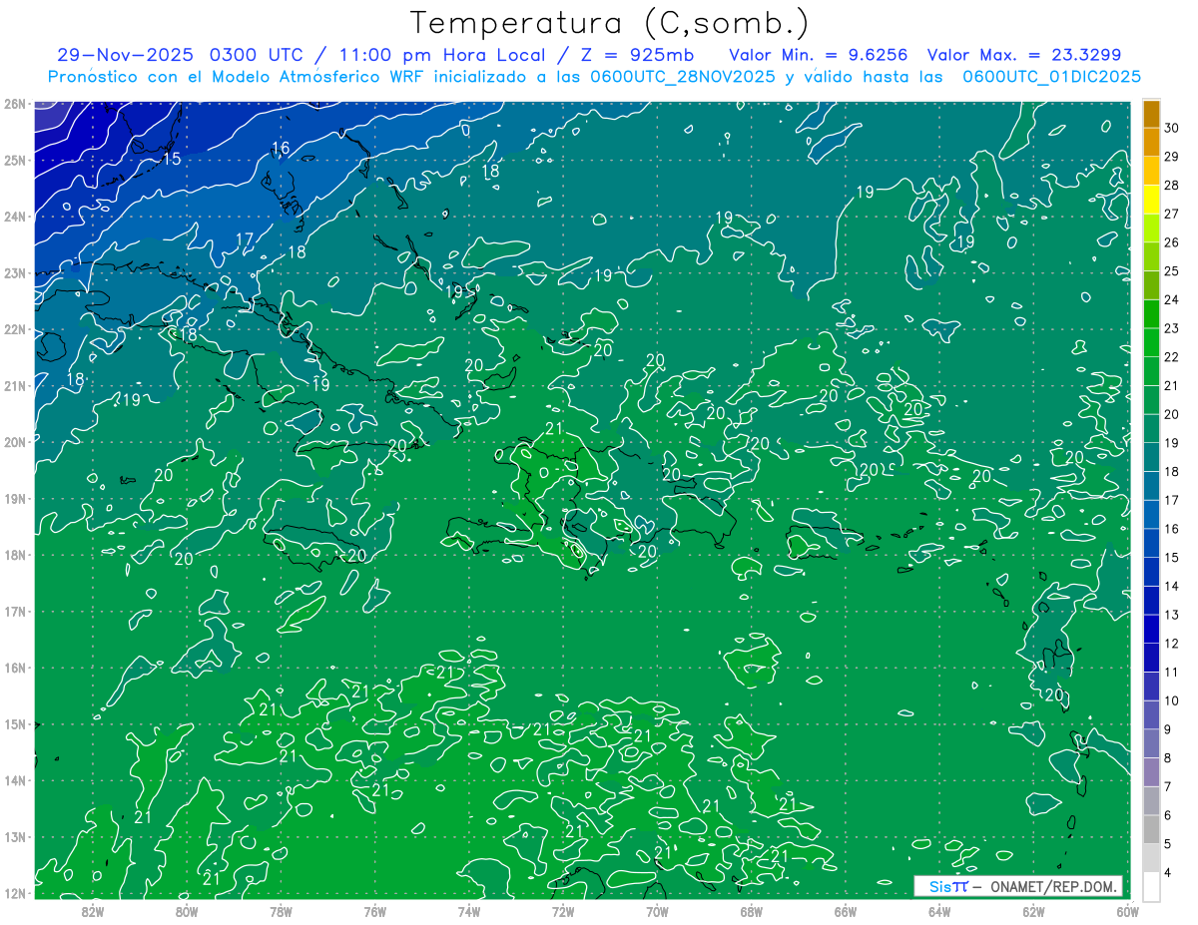The width and height of the screenshot is (1198, 925).
Task: Click the 68W longitude label
Action: click(x=752, y=911)
